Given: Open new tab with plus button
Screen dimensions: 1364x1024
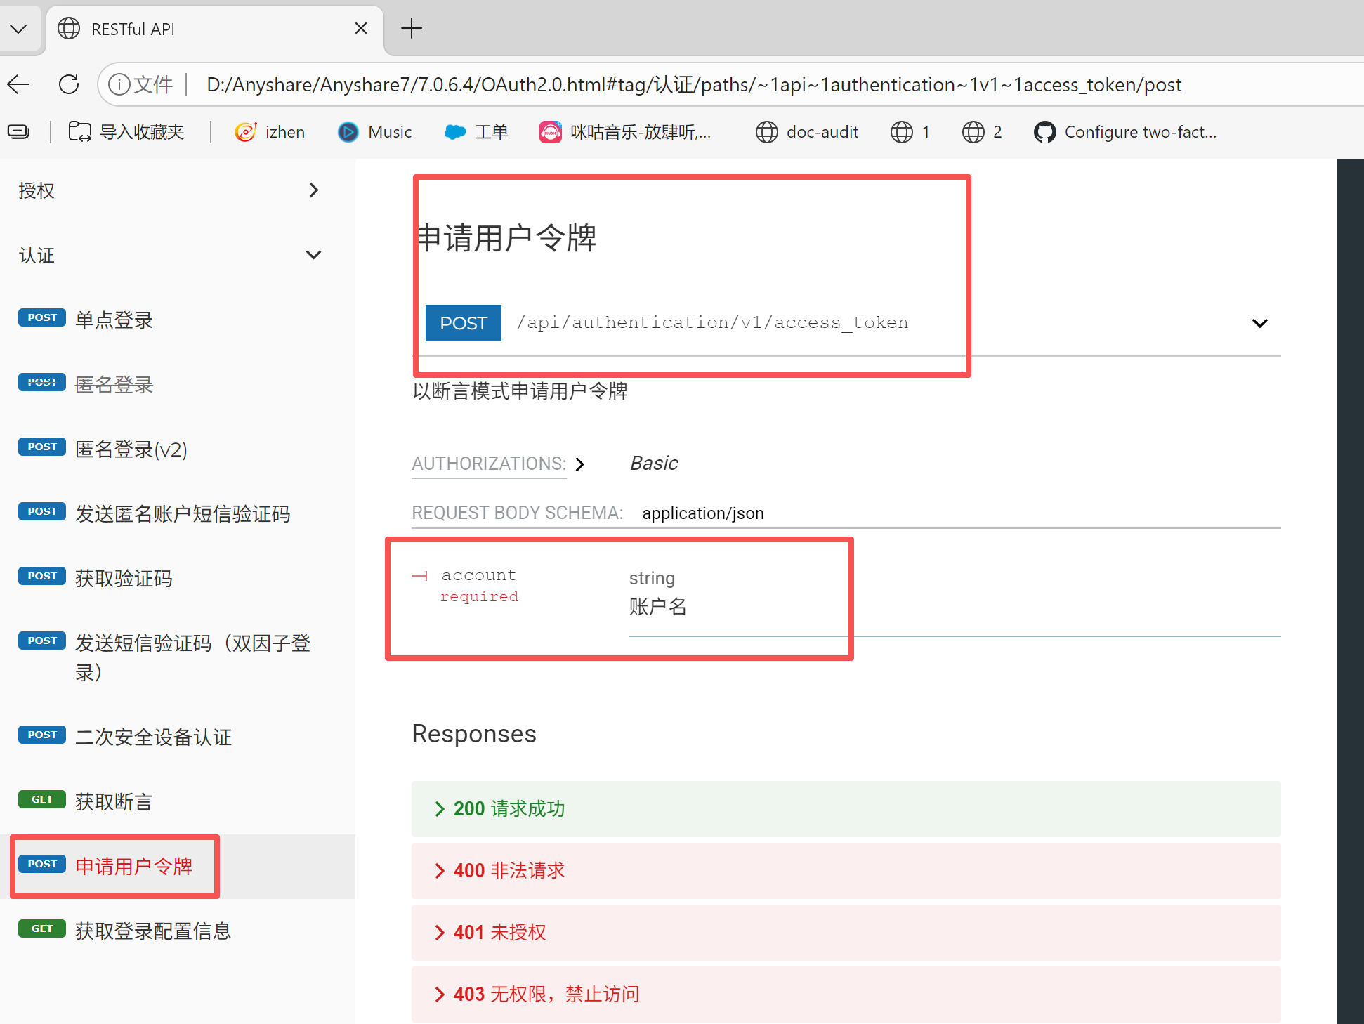Looking at the screenshot, I should [x=412, y=29].
